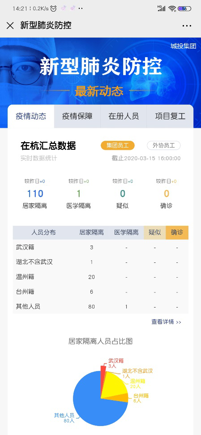Switch to the 疫情动态 tab

click(31, 116)
